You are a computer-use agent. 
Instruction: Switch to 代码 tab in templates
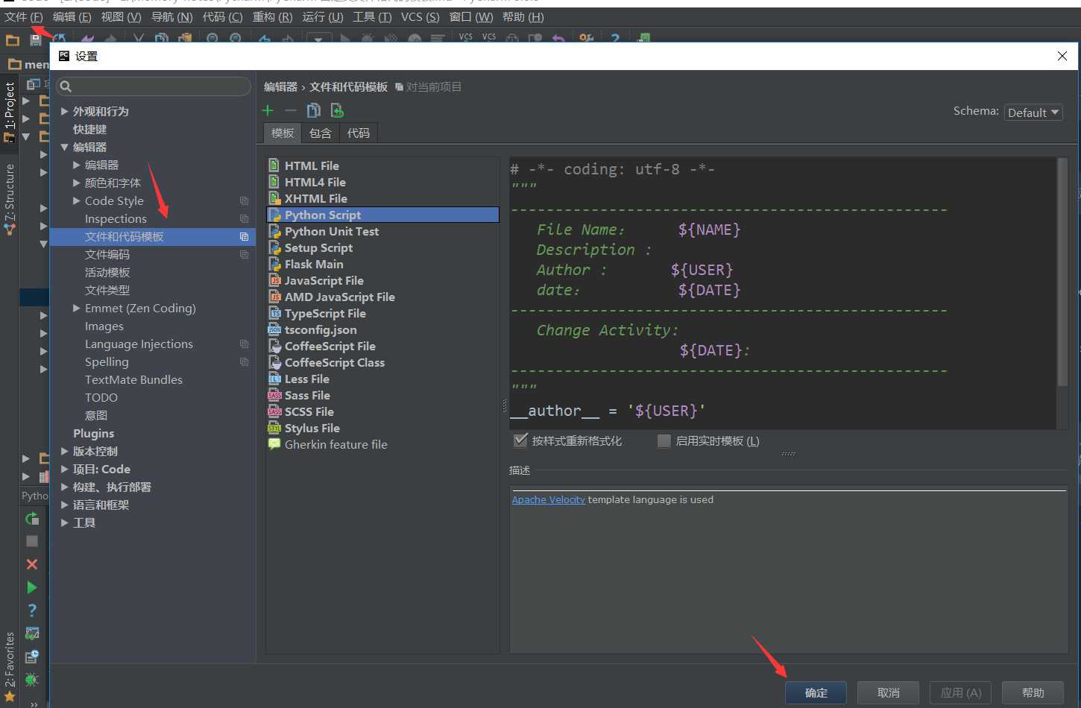point(359,133)
